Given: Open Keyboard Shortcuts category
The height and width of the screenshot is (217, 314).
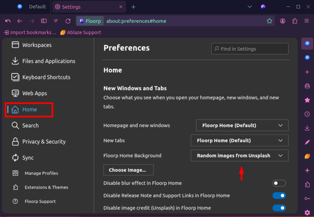Looking at the screenshot, I should (x=41, y=77).
